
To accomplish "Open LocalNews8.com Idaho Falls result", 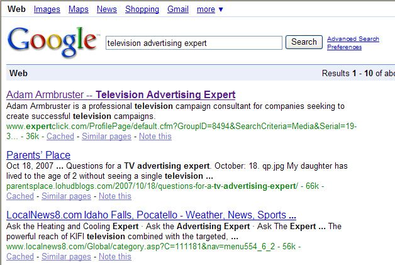I will 151,215.
